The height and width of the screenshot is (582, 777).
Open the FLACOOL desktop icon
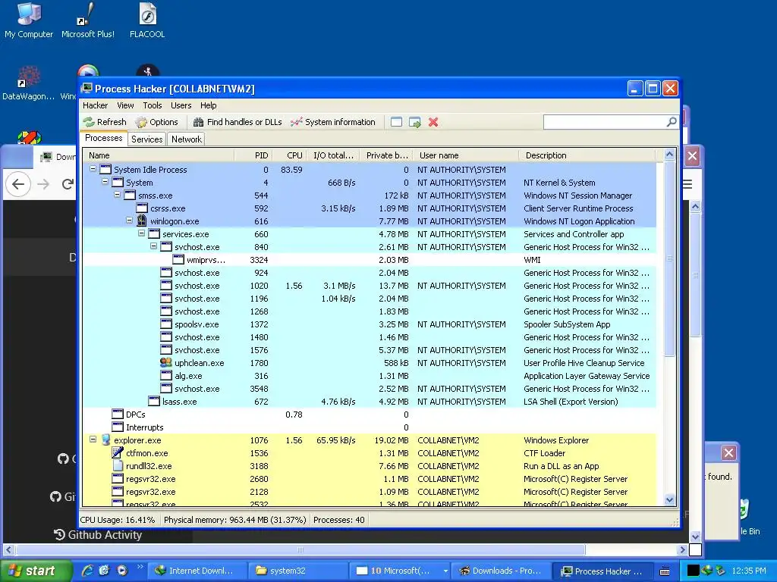tap(147, 20)
